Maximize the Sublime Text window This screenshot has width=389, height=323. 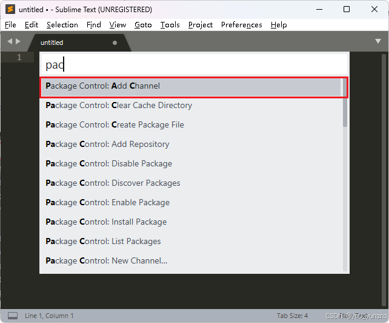pyautogui.click(x=347, y=10)
